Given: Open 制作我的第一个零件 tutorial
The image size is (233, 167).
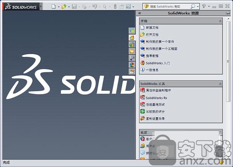Looking at the screenshot, I should [160, 42].
